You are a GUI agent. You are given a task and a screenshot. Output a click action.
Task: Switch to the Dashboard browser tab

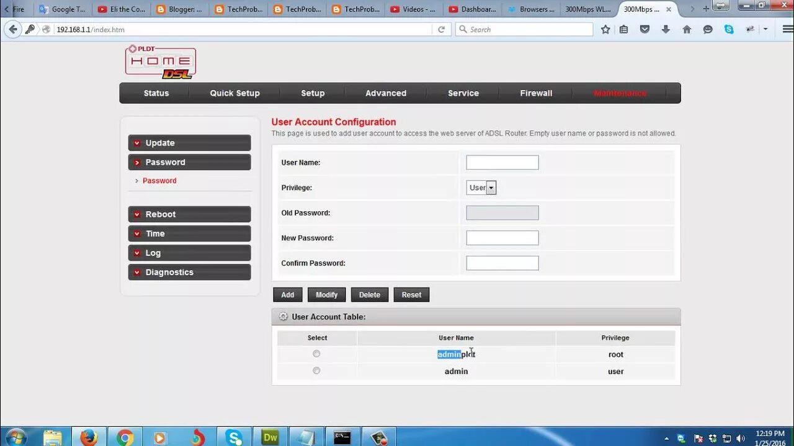[x=471, y=9]
